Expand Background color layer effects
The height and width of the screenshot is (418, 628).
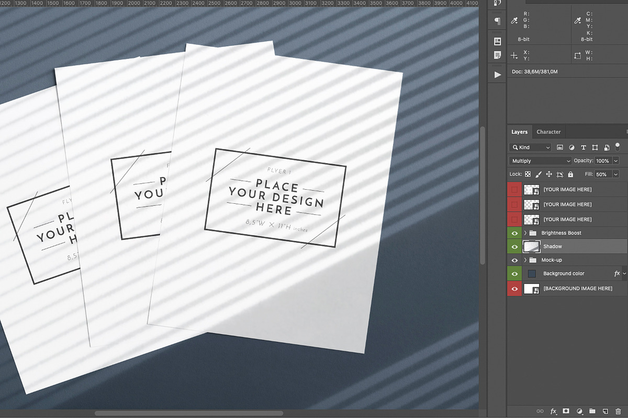[x=624, y=274]
